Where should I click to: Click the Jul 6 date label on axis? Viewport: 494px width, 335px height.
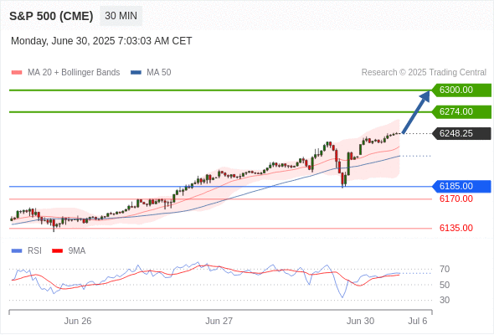click(x=418, y=321)
